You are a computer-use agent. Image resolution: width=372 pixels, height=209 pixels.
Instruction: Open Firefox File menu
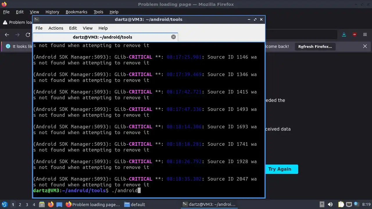pyautogui.click(x=6, y=12)
